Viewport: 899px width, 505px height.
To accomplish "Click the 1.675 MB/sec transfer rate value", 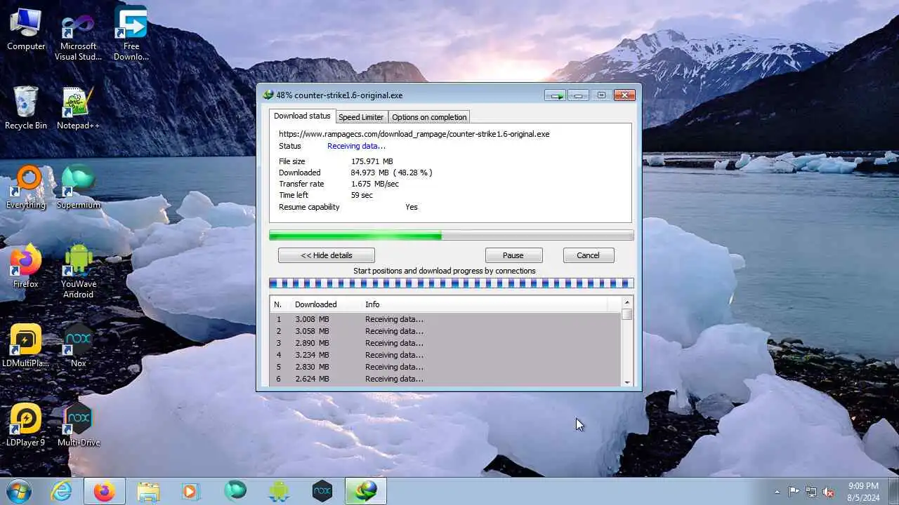I will coord(374,184).
